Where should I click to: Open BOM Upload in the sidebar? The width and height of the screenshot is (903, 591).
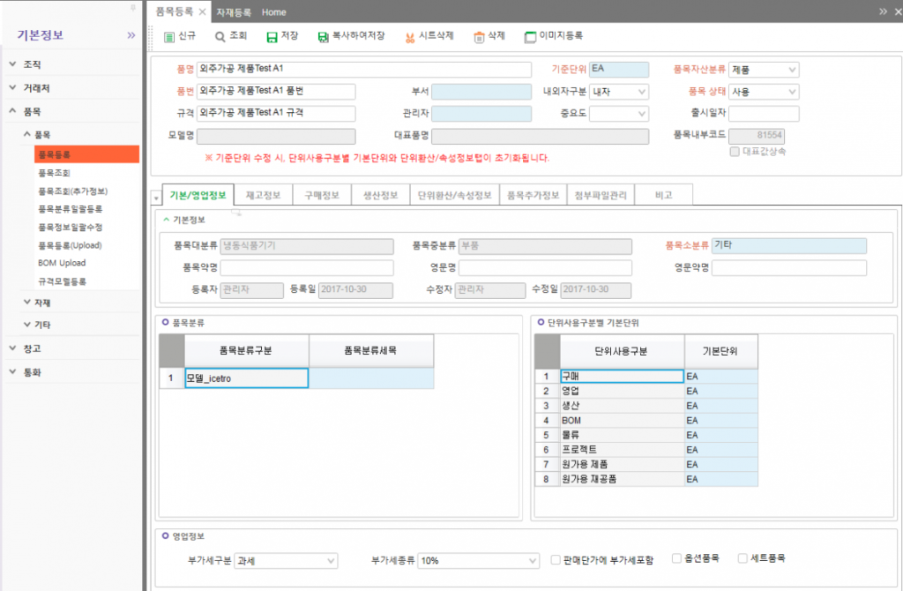tap(62, 263)
